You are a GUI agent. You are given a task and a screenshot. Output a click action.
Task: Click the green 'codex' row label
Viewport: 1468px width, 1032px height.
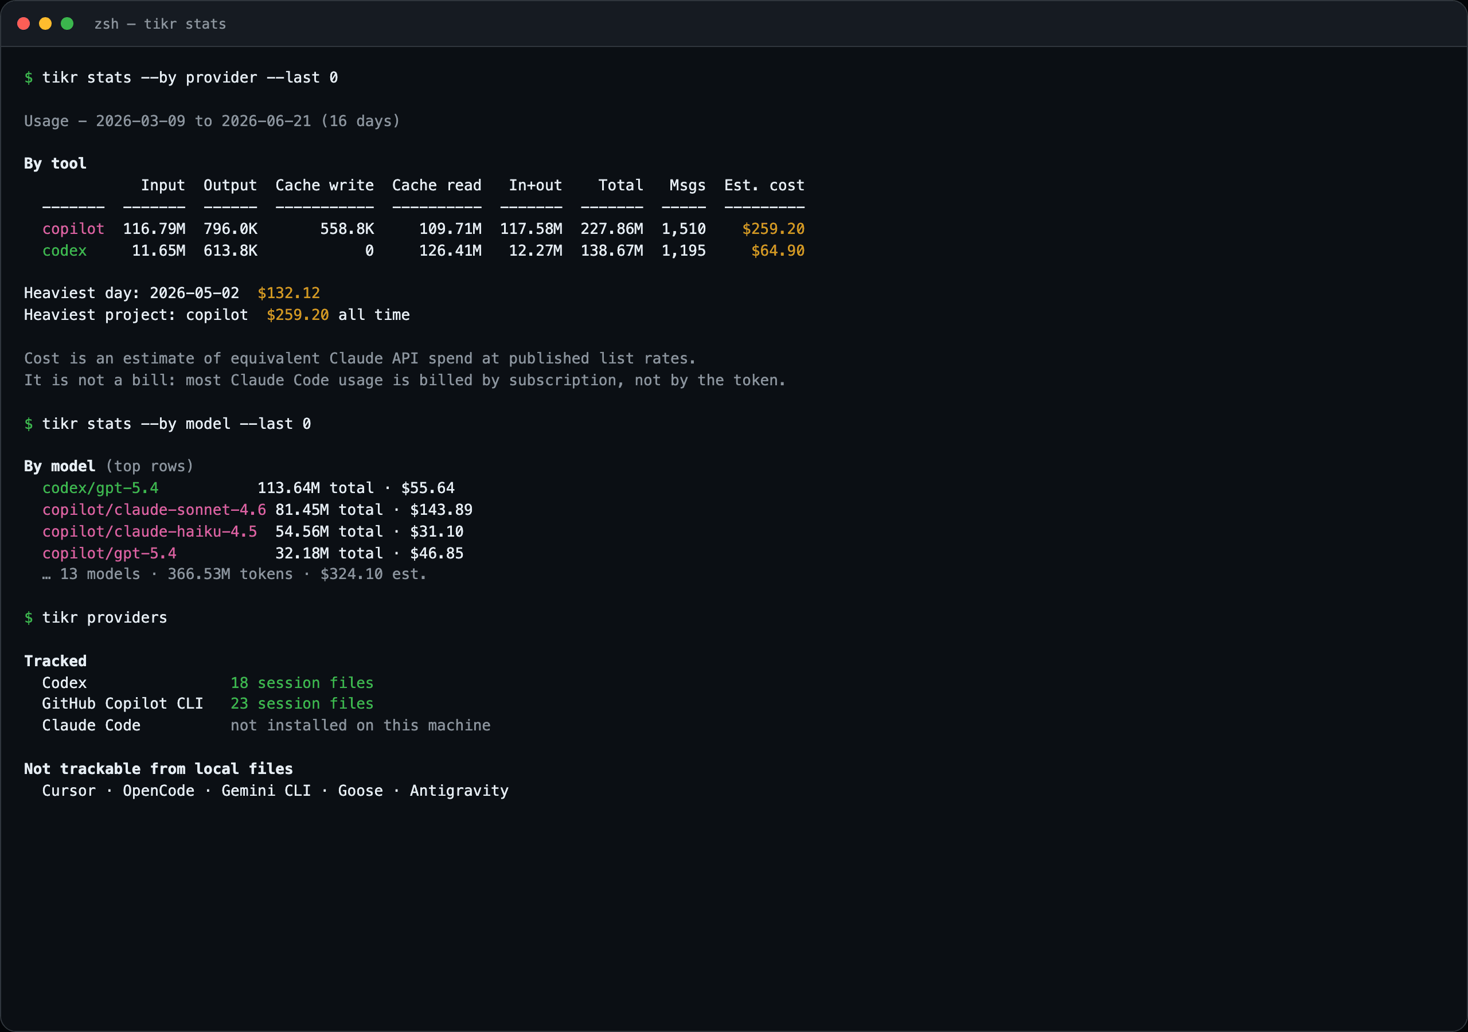65,251
